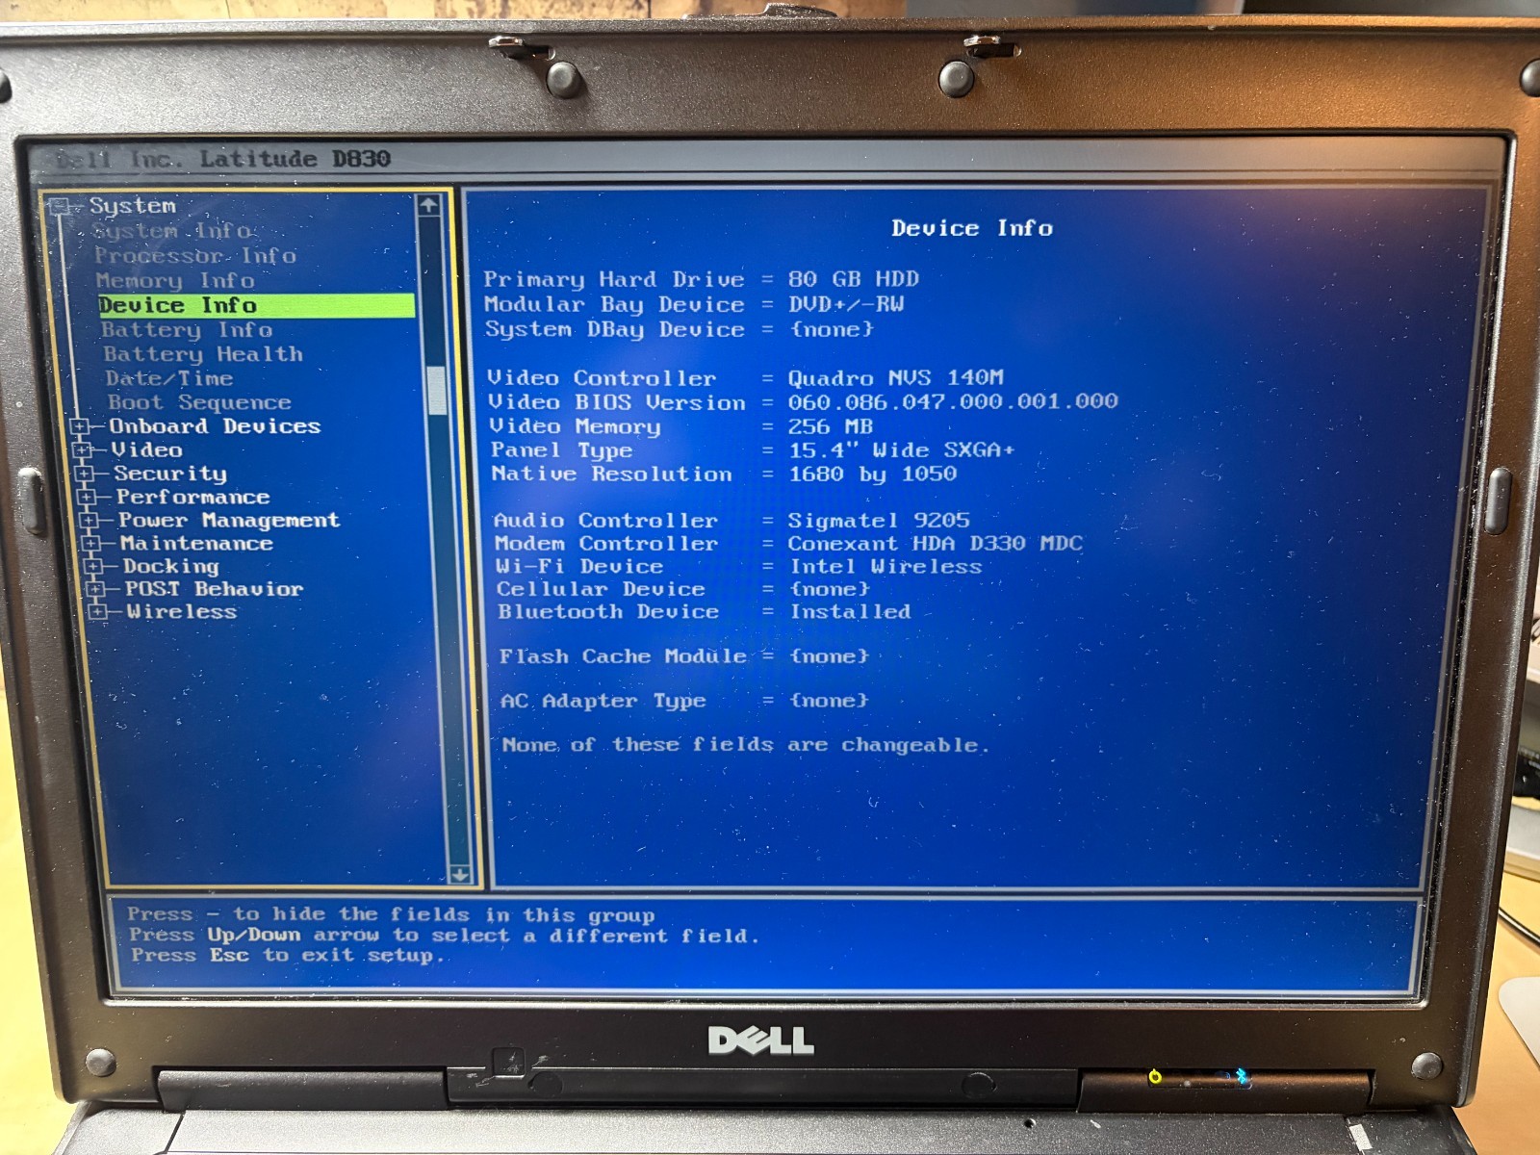Expand the Maintenance group

click(91, 544)
